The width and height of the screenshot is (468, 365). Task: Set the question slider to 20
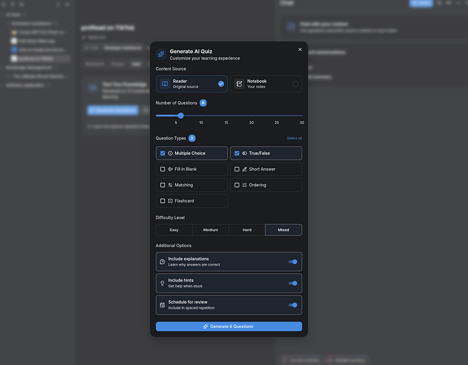point(251,115)
